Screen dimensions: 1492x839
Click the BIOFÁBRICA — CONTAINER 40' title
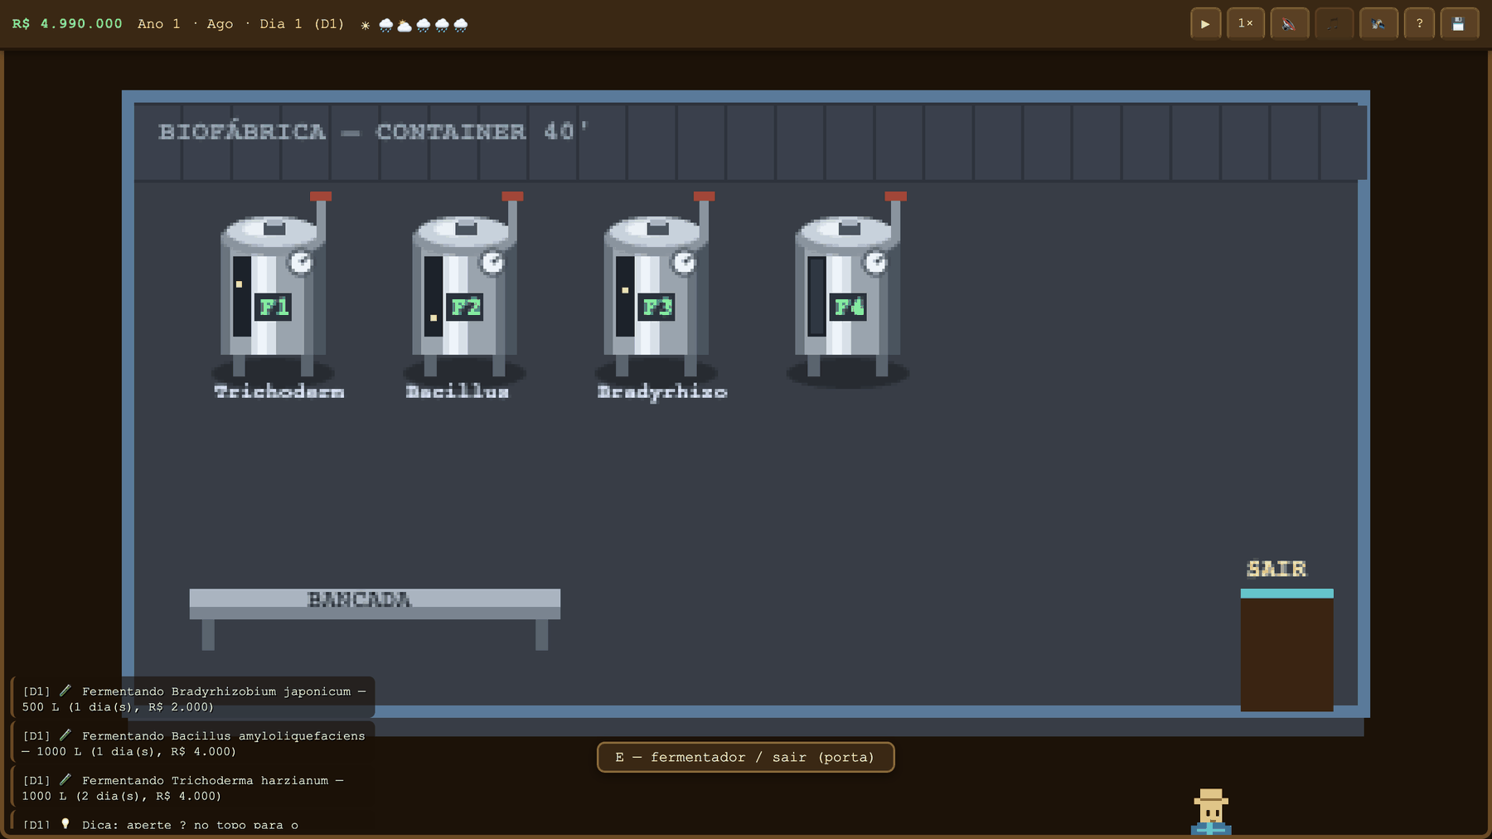[x=373, y=131]
